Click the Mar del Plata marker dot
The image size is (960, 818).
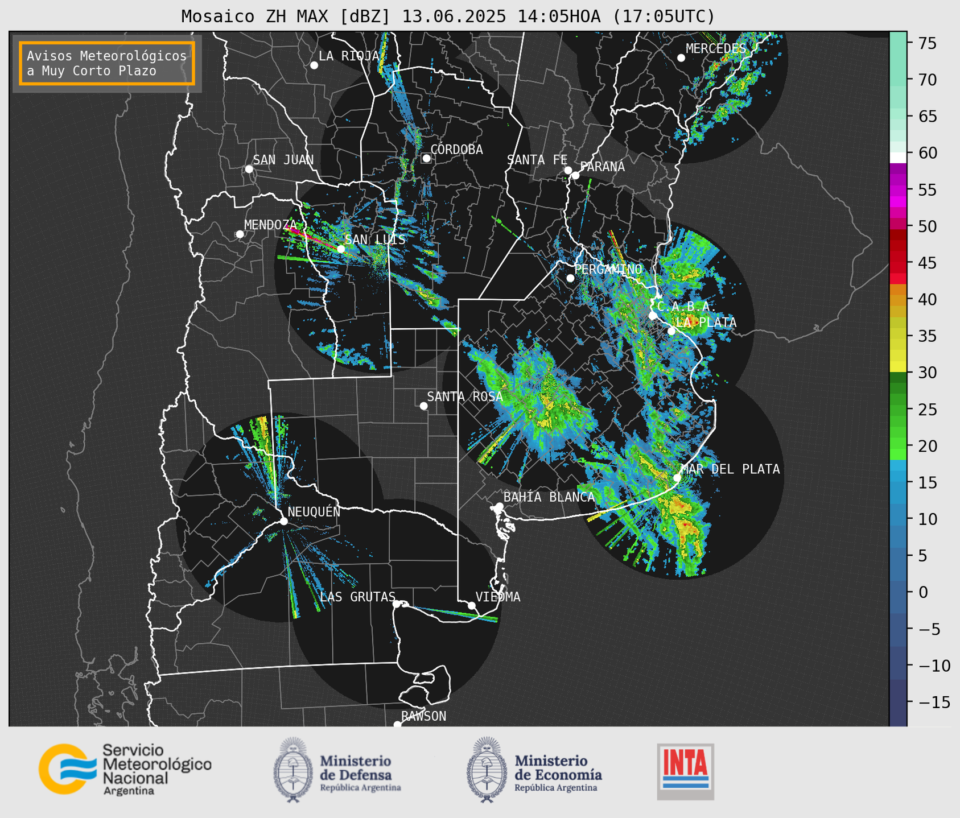click(677, 477)
